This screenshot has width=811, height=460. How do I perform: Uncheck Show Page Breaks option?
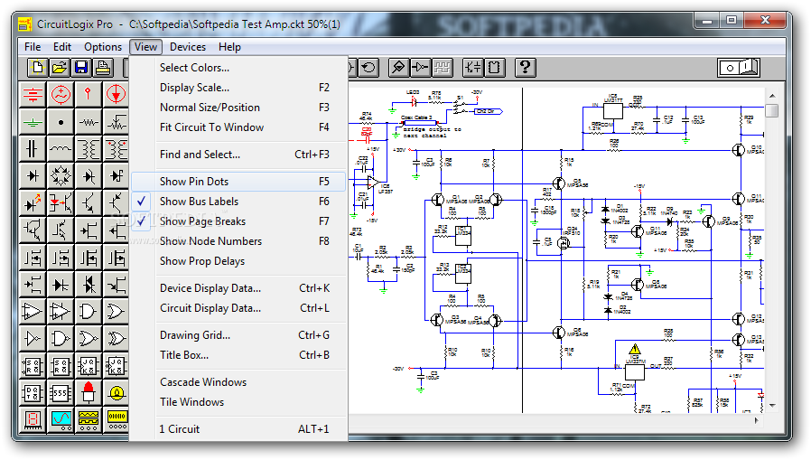coord(238,221)
